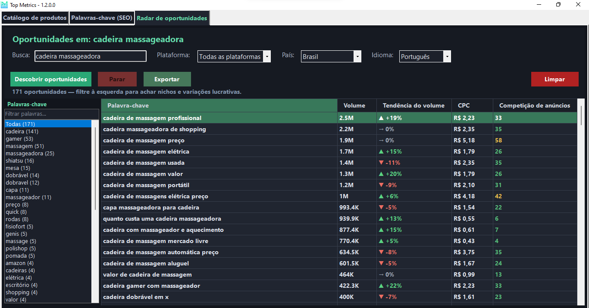Click the R$ 5,18 CPC cell
The height and width of the screenshot is (308, 589).
coord(472,140)
